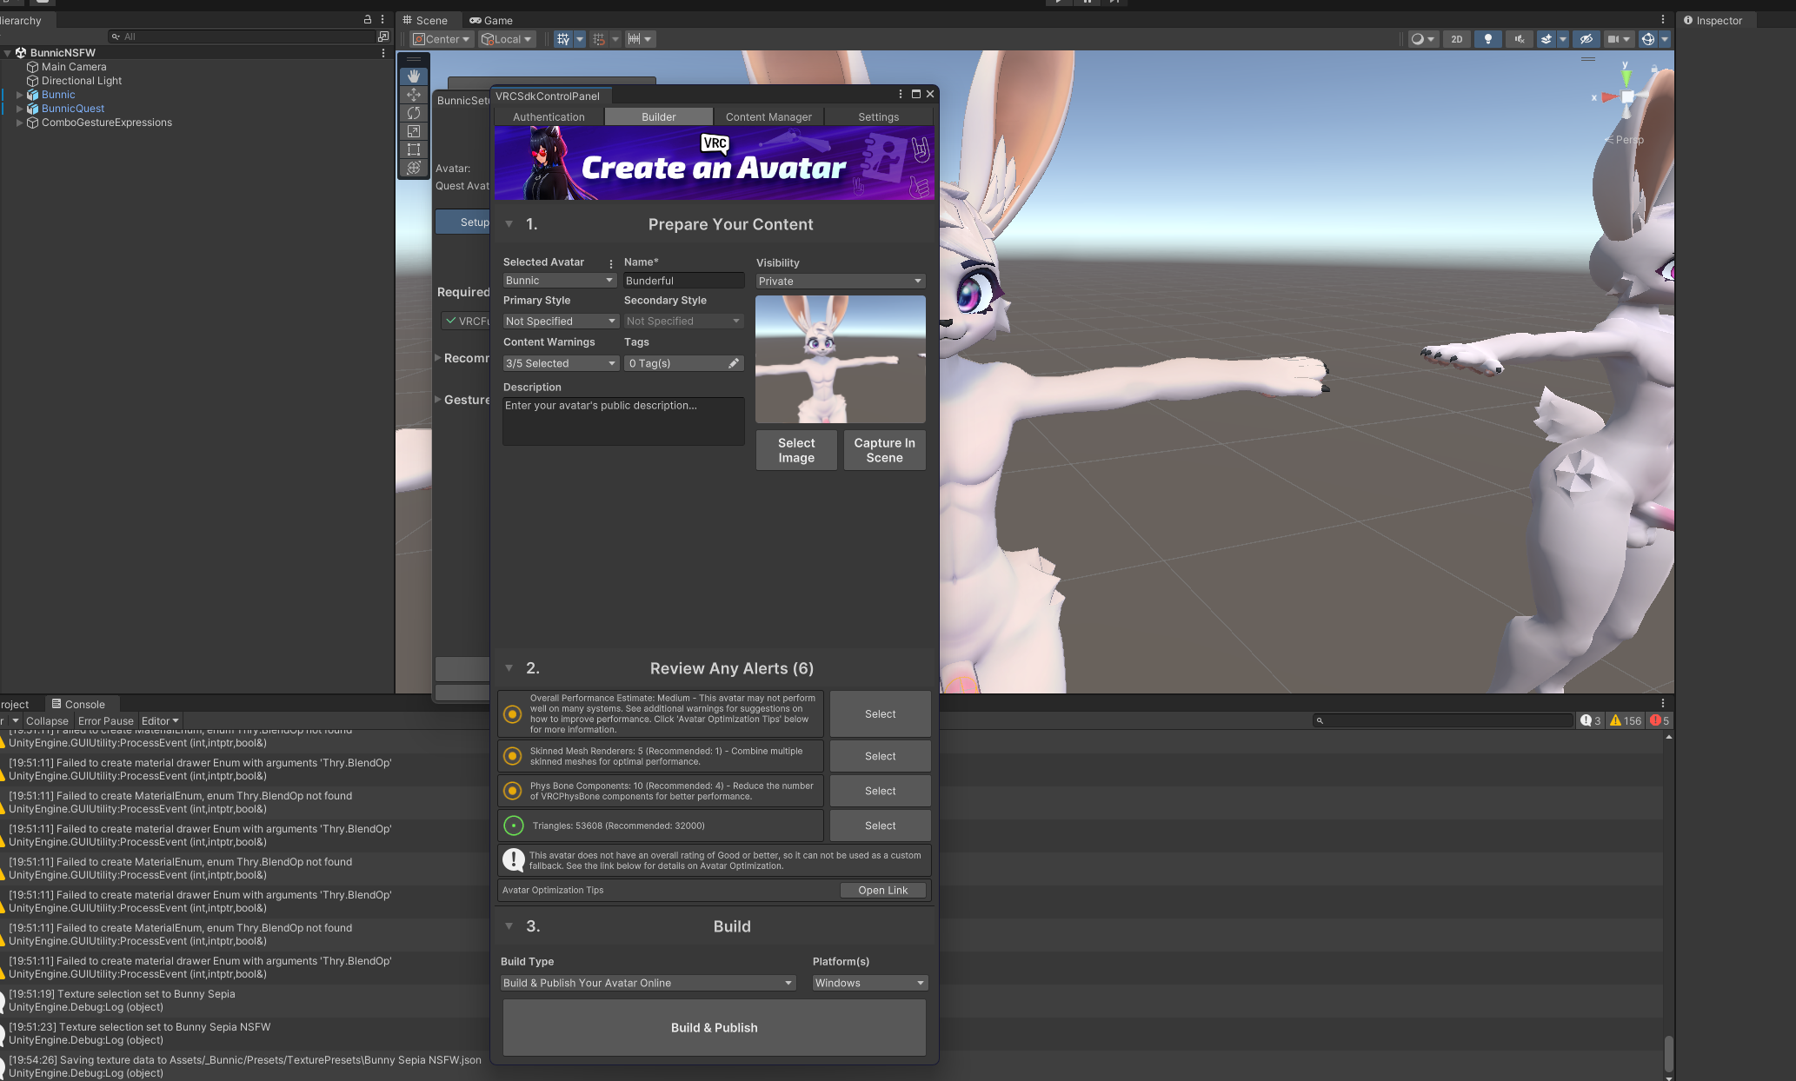The height and width of the screenshot is (1081, 1796).
Task: Open the Game view tab
Action: pos(491,20)
